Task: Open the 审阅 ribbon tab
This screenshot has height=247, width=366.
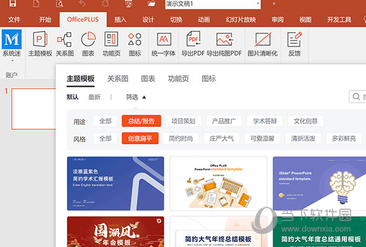Action: click(277, 20)
